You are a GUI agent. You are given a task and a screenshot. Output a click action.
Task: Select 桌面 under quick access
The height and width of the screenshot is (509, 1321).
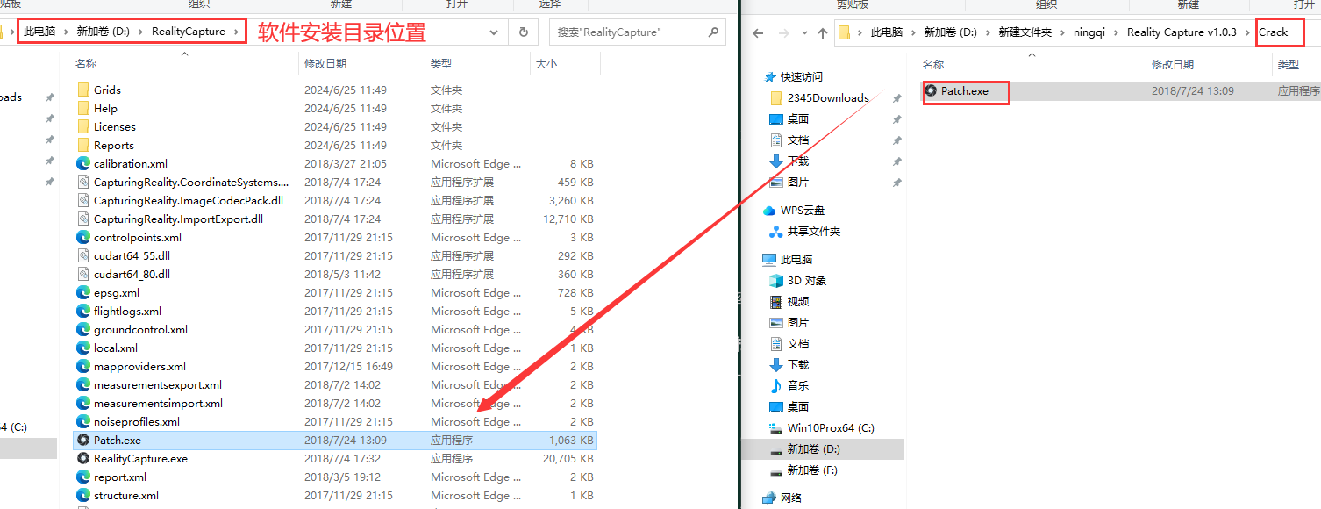click(798, 118)
